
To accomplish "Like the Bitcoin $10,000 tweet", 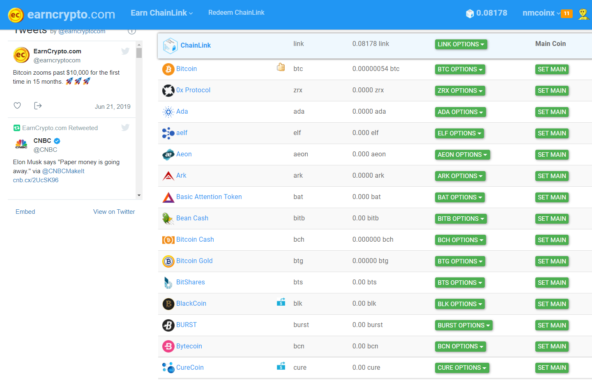I will pyautogui.click(x=17, y=105).
